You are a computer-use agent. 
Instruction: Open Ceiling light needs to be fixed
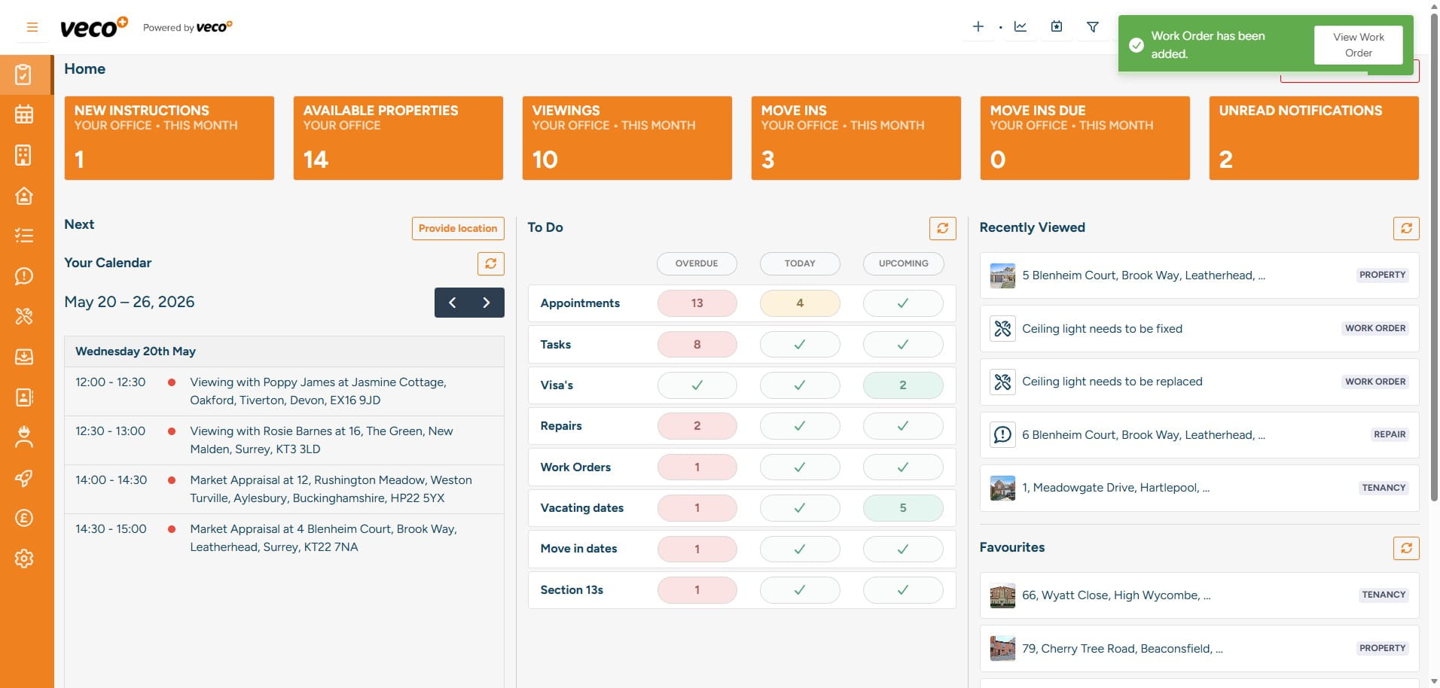point(1199,329)
